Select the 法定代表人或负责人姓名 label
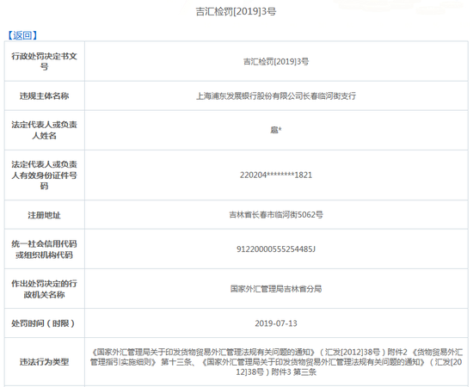 point(45,131)
